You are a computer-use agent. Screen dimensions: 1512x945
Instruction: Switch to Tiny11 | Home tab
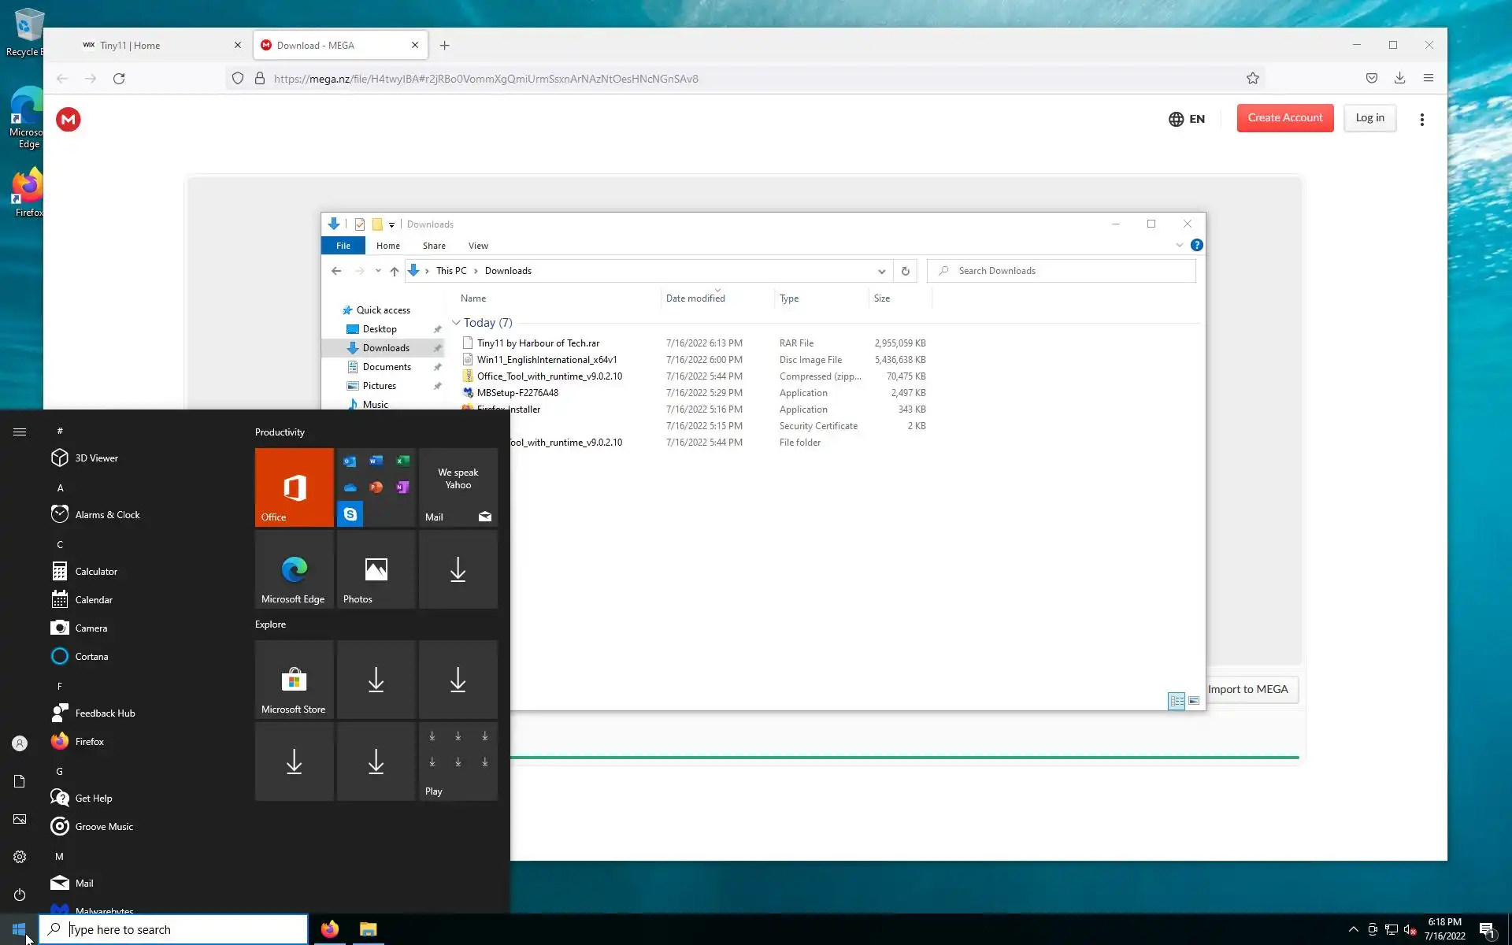pos(130,46)
